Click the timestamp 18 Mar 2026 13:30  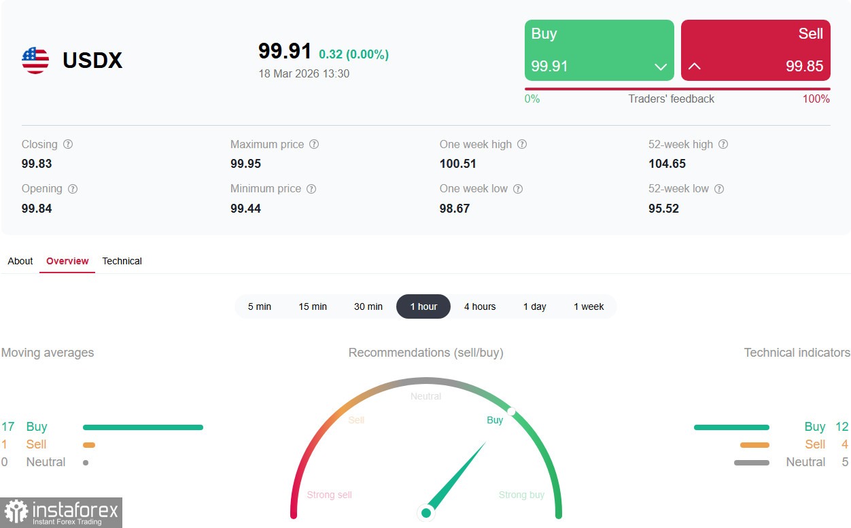(x=304, y=73)
